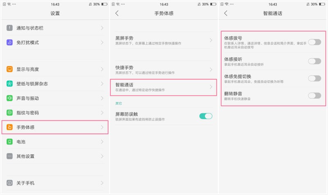Turn on 体感免提切换 switch
This screenshot has width=328, height=195.
point(314,78)
